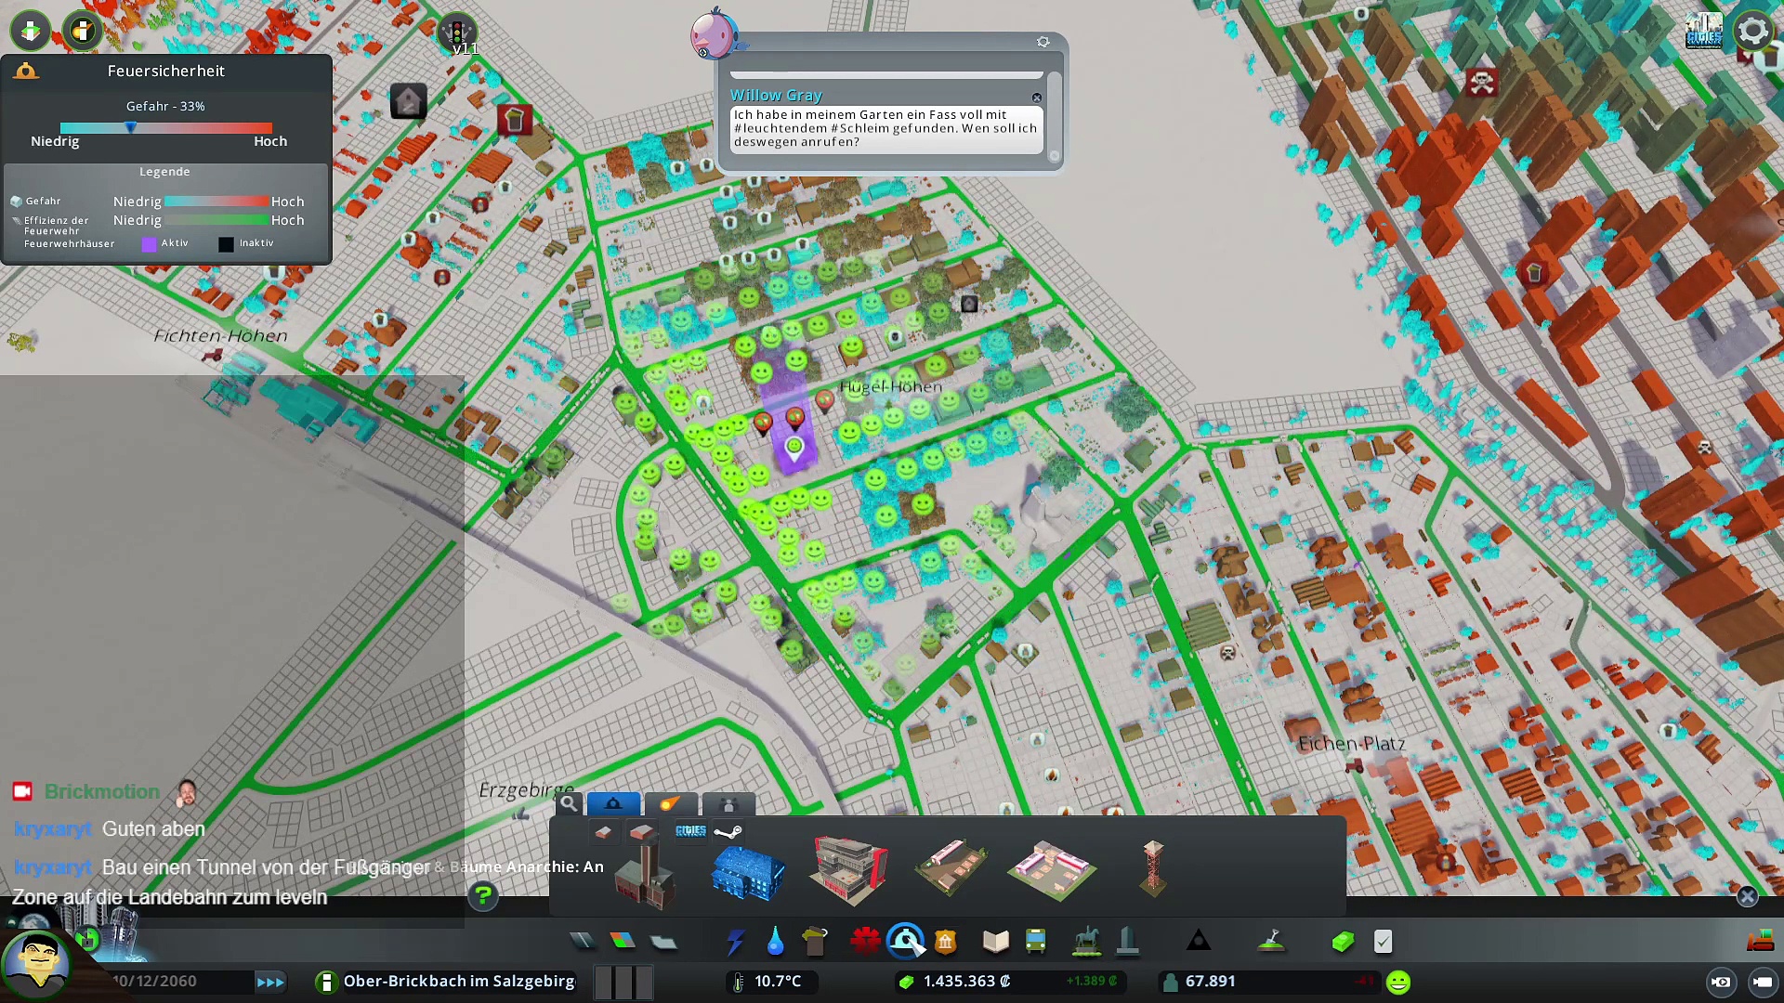Image resolution: width=1784 pixels, height=1003 pixels.
Task: Open Chirper settings gear
Action: point(1043,43)
